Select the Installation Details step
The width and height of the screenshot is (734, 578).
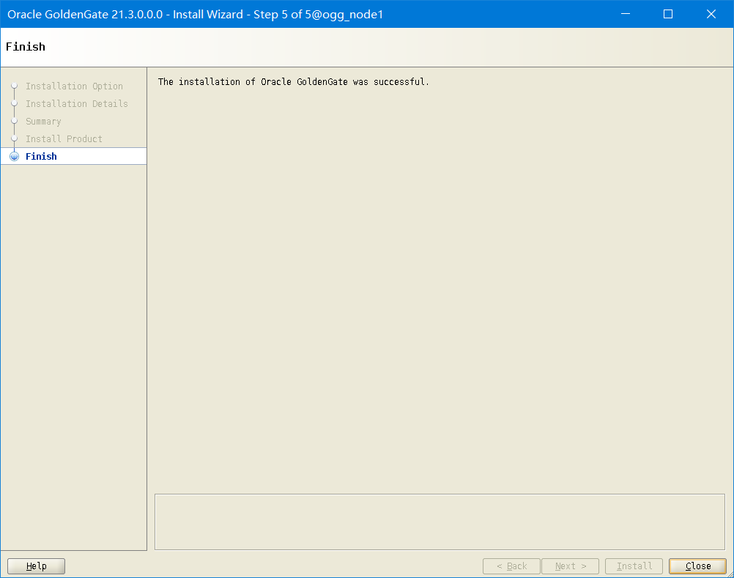76,103
